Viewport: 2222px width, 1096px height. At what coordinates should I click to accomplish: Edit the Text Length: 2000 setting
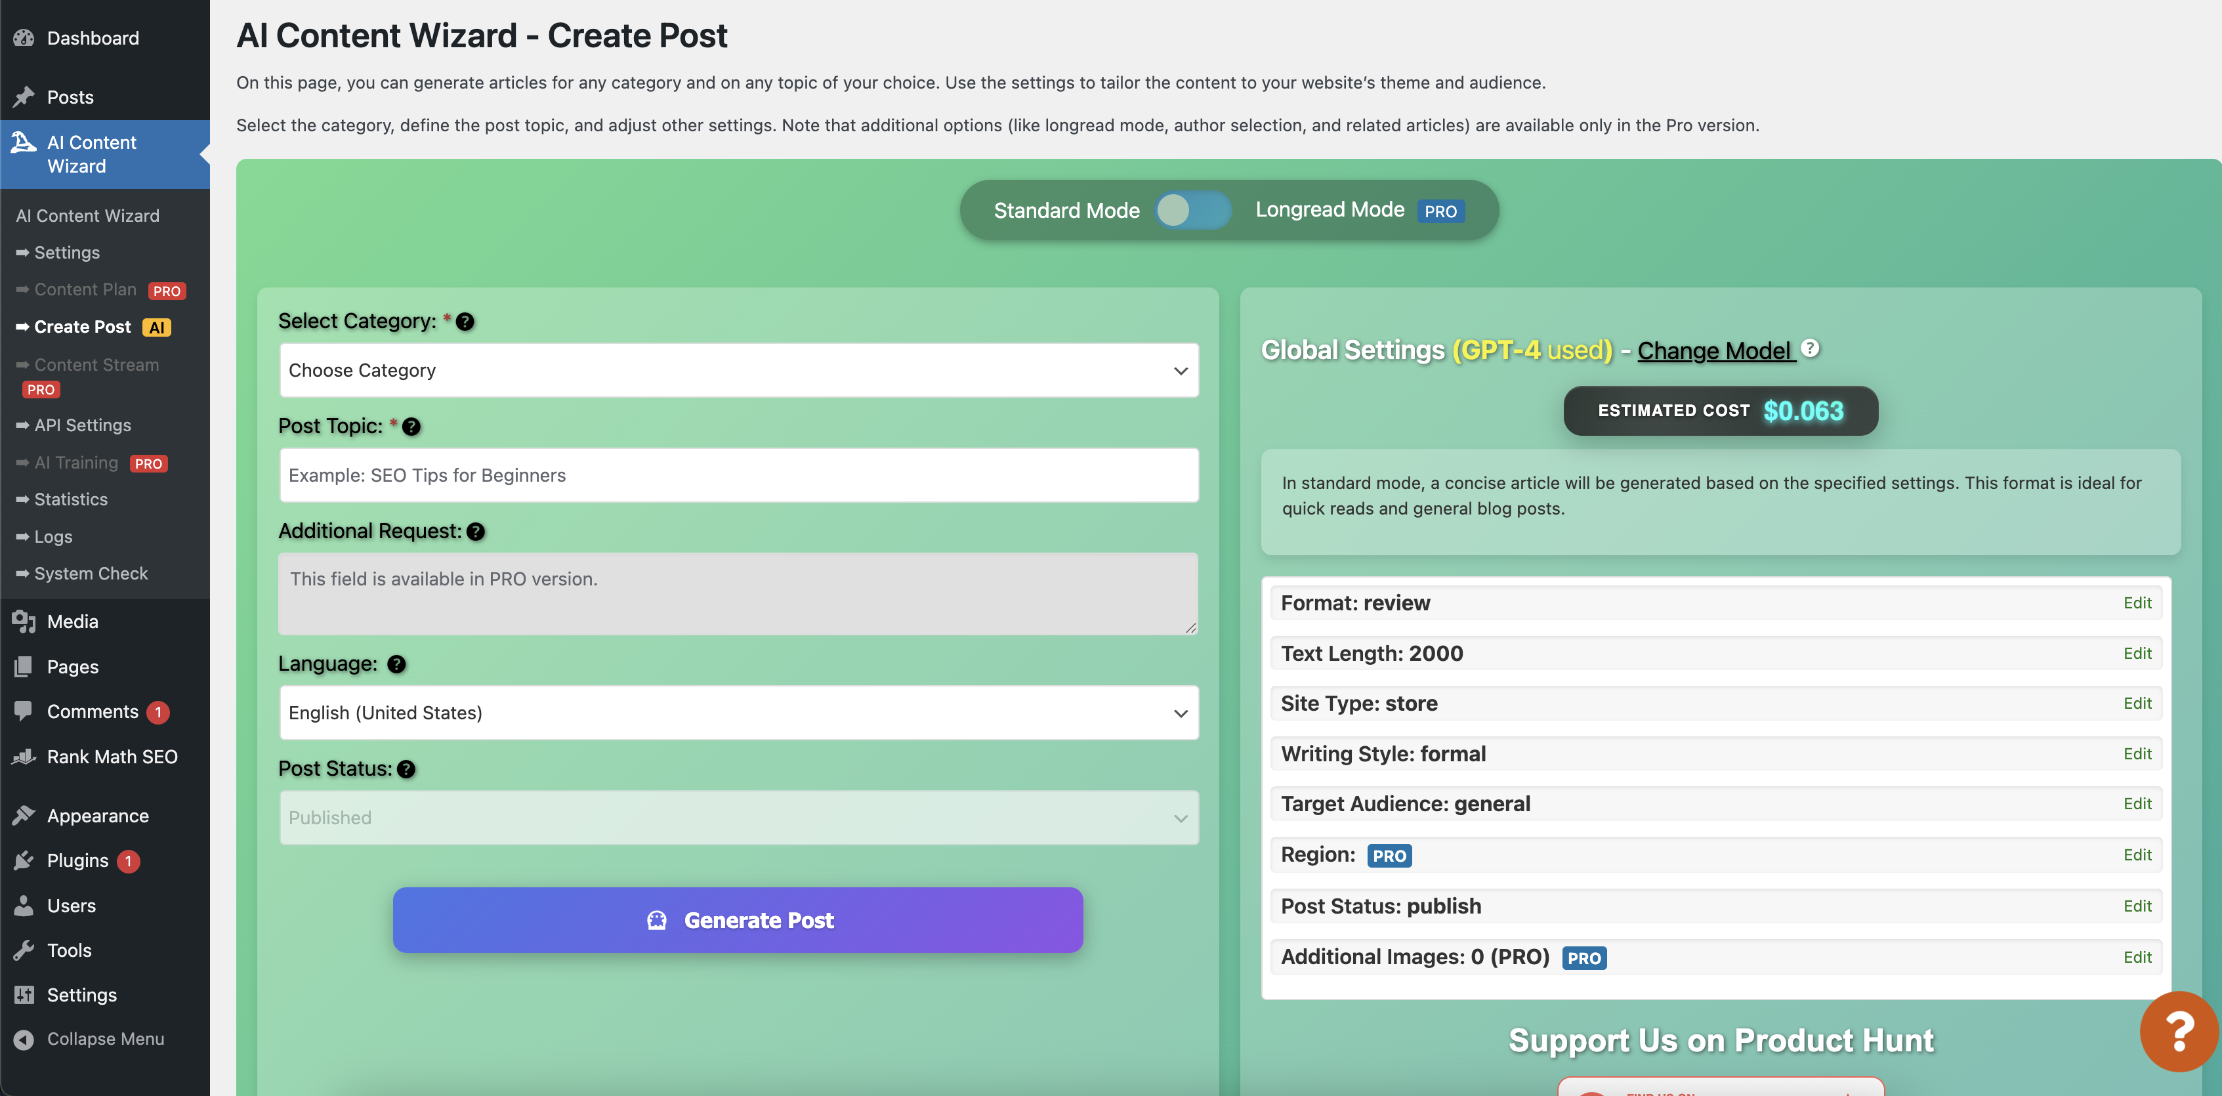click(x=2137, y=653)
